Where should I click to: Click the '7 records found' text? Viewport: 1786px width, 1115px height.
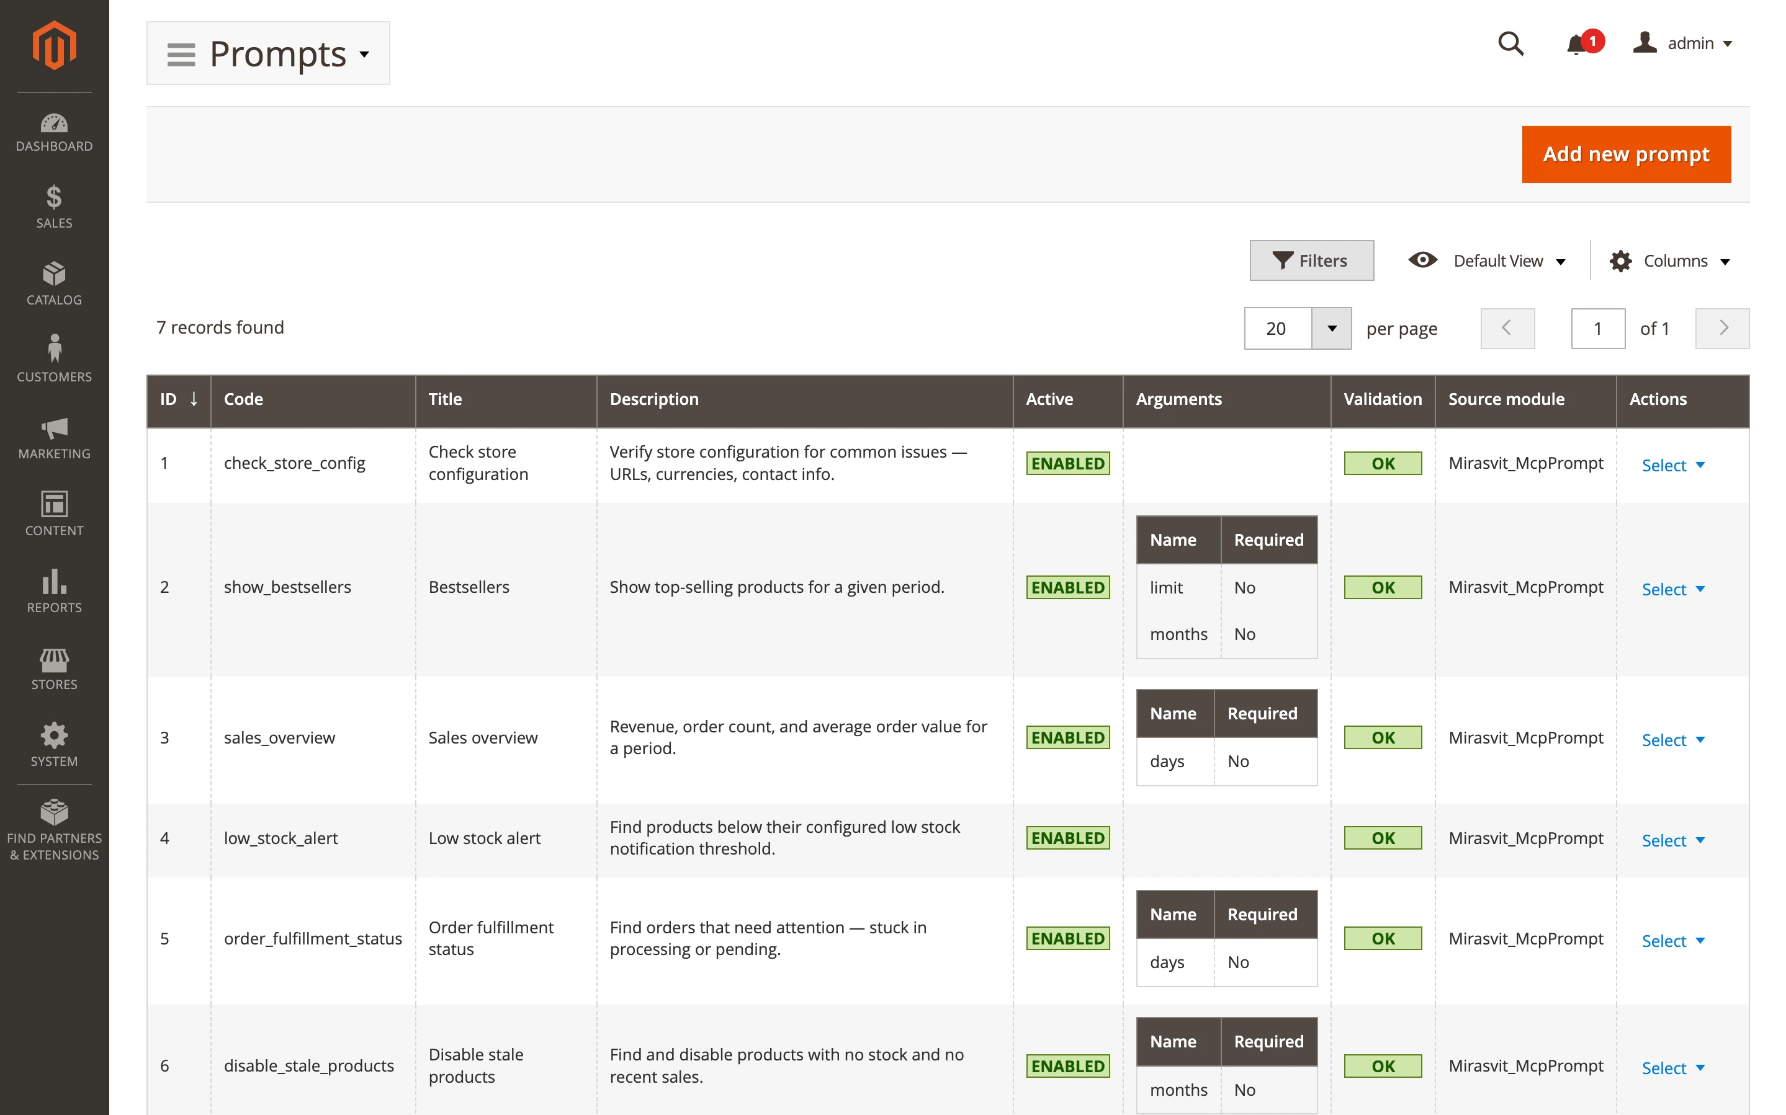tap(220, 327)
